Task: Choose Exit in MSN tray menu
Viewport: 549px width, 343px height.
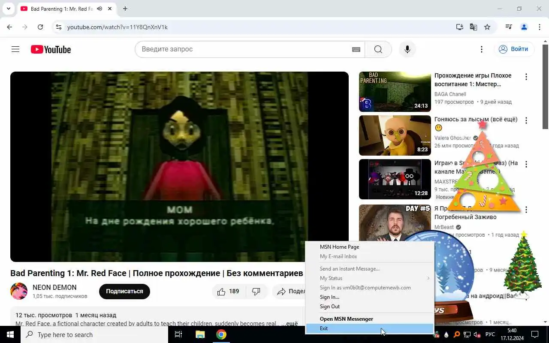Action: click(x=370, y=328)
